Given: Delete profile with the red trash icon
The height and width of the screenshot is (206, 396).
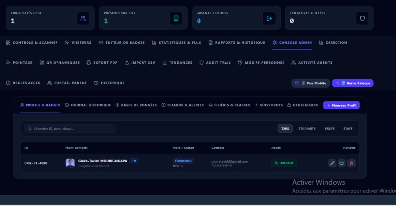Looking at the screenshot, I should (x=351, y=163).
